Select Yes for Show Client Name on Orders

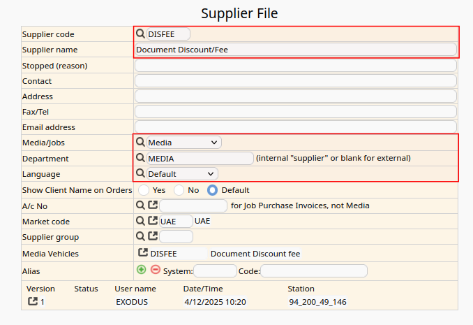pos(144,190)
